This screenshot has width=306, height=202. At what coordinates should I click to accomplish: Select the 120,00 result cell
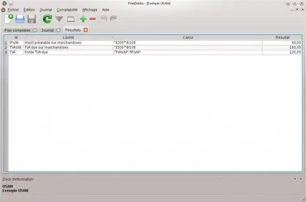click(x=282, y=52)
